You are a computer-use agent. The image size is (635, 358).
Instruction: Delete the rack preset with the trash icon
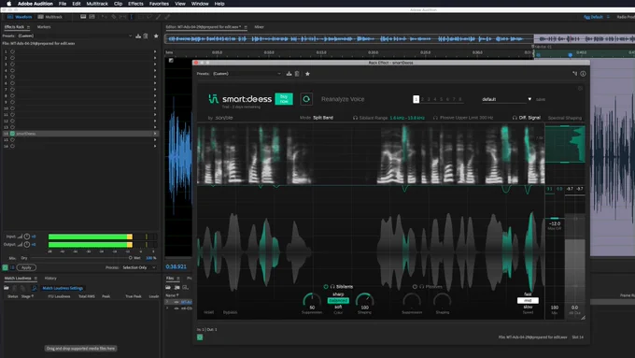click(x=297, y=74)
